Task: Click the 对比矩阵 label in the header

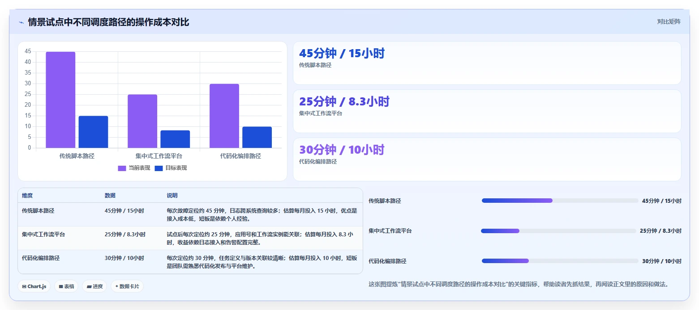Action: coord(669,21)
